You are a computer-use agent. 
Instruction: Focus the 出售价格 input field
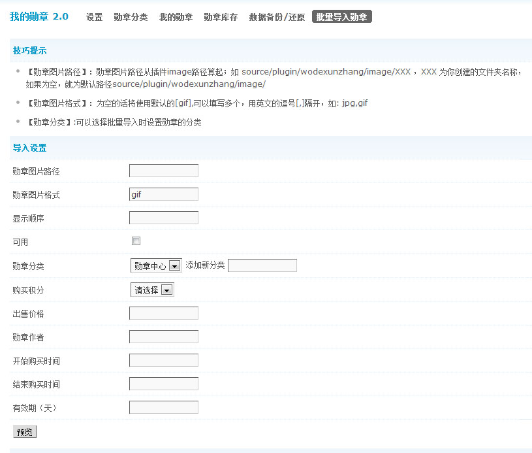(164, 313)
